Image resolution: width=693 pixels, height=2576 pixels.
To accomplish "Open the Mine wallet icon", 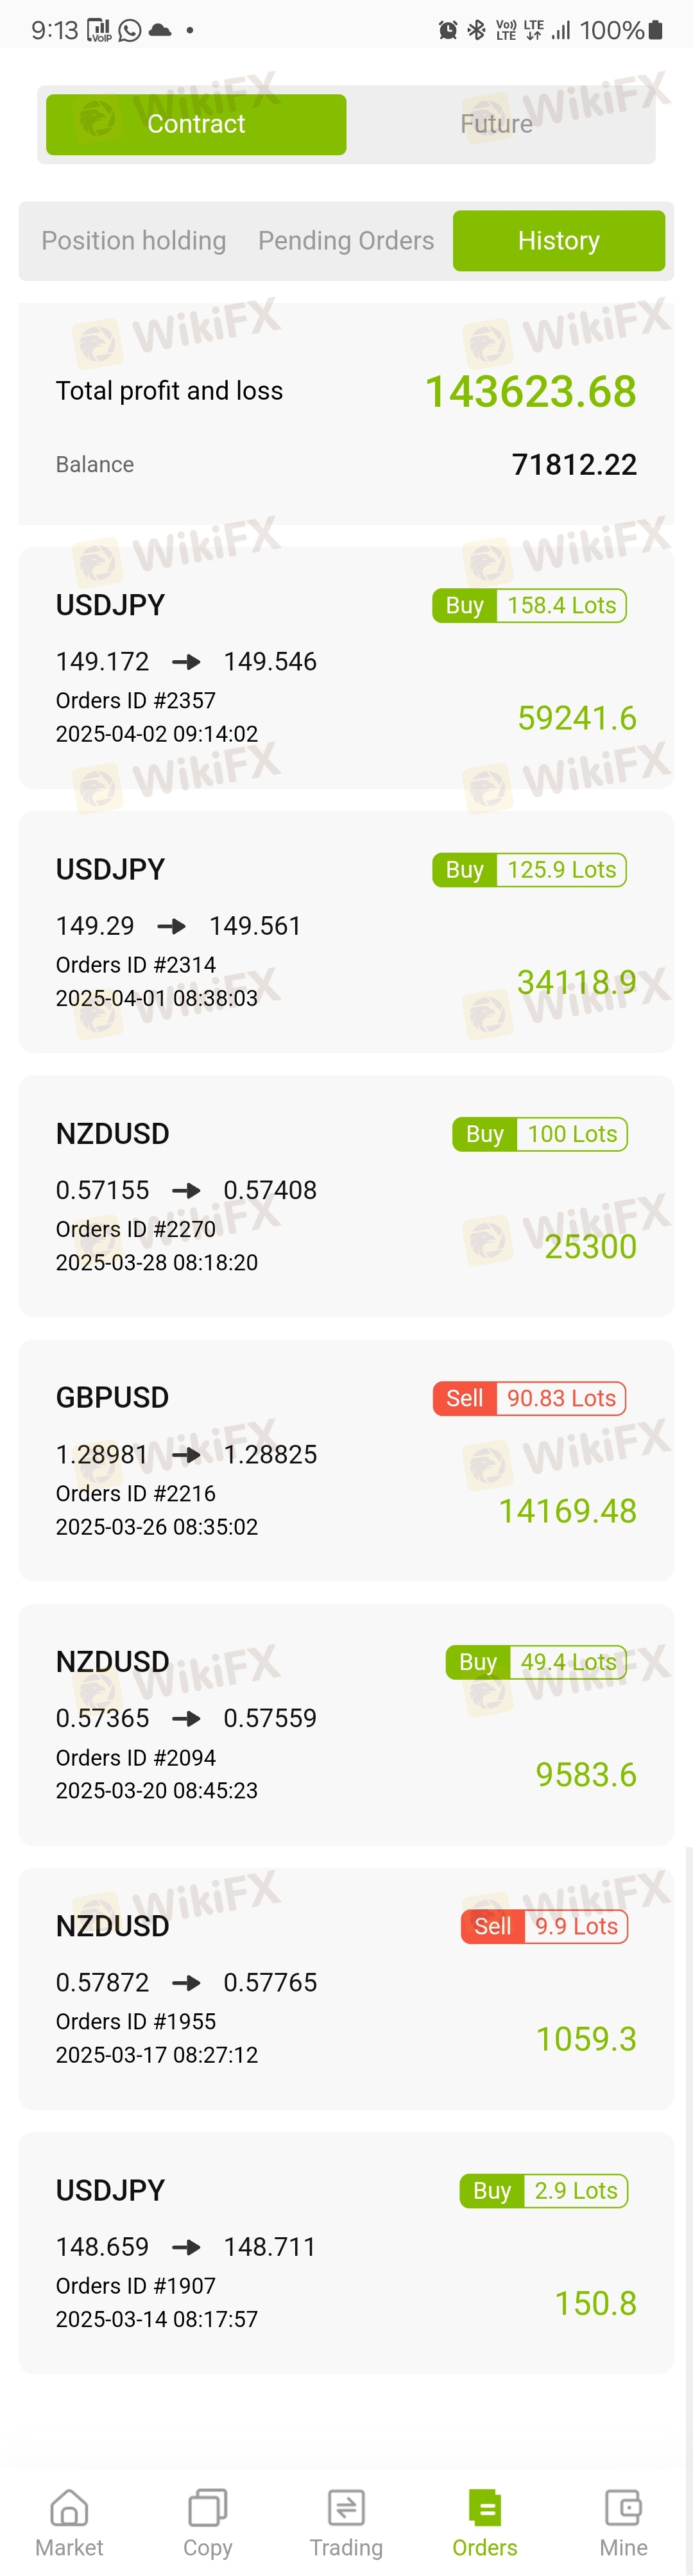I will tap(623, 2507).
